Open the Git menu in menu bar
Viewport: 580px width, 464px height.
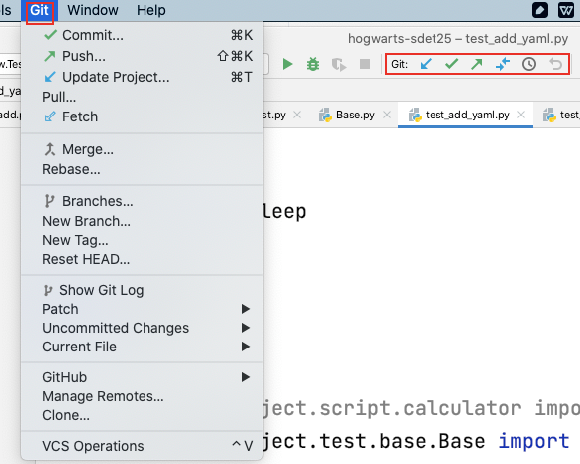tap(39, 10)
